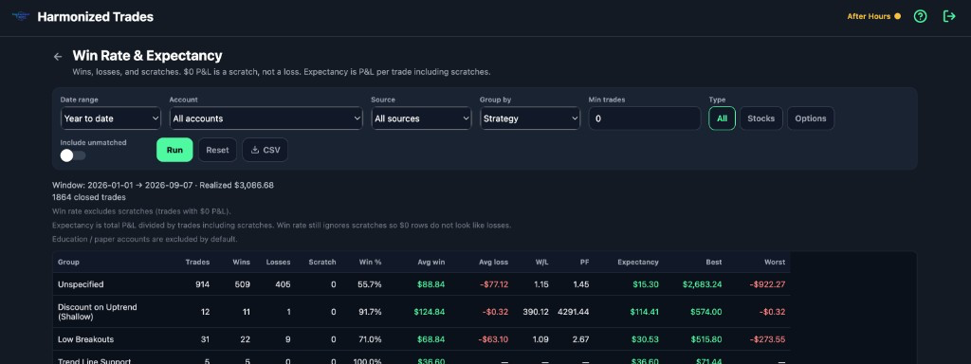Sort by the Group column header

pos(68,262)
